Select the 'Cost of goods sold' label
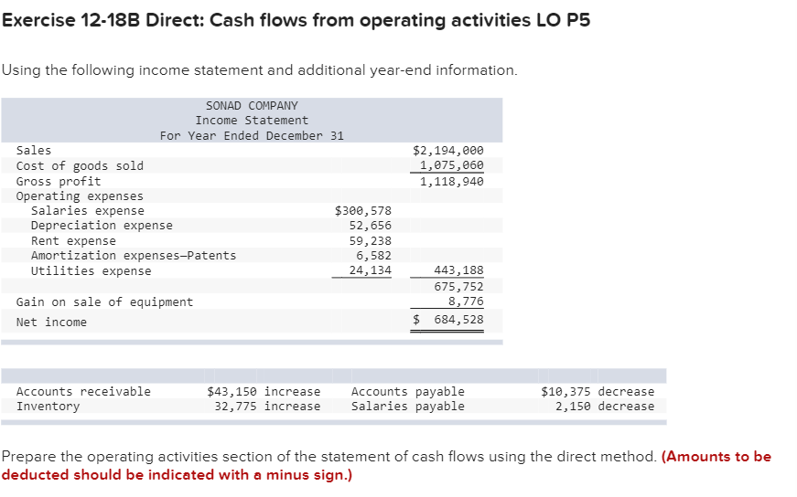 pos(80,166)
